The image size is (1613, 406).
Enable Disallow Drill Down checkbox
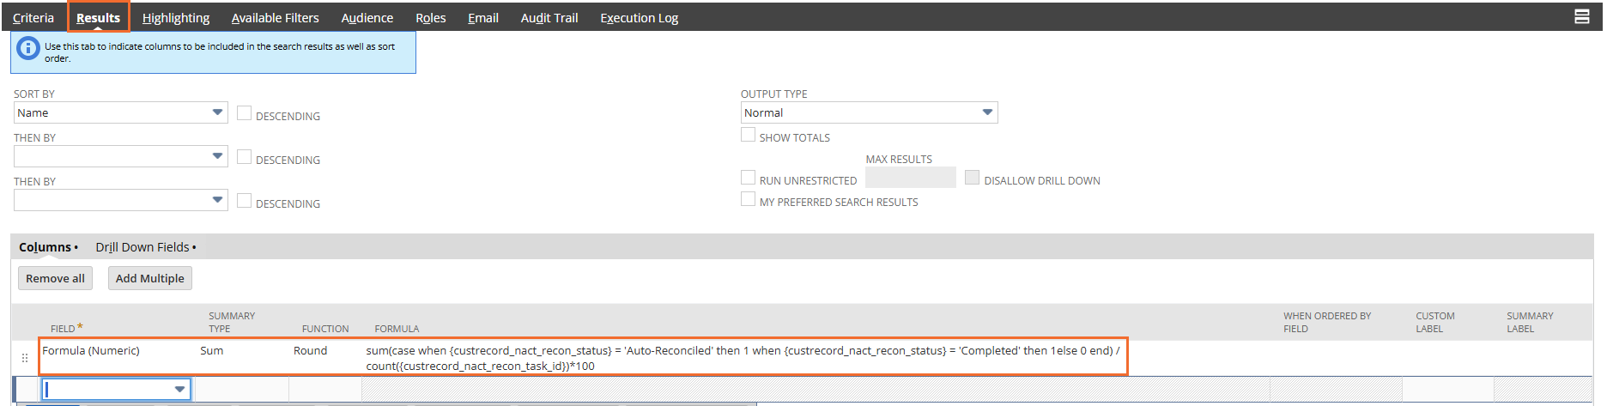click(x=972, y=178)
